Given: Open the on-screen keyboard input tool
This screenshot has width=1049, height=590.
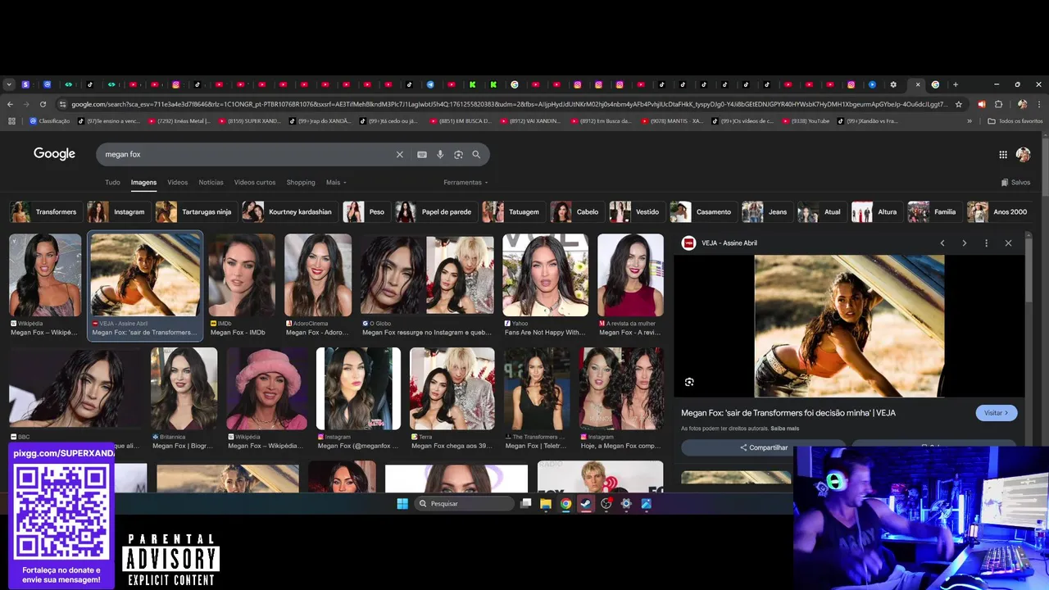Looking at the screenshot, I should [422, 154].
